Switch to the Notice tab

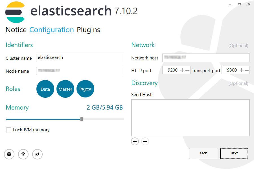[x=16, y=30]
